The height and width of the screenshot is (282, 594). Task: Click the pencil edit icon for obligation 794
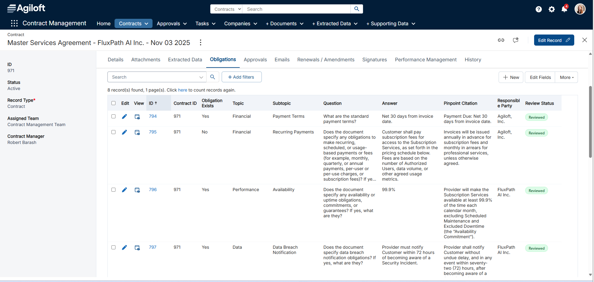pos(124,116)
